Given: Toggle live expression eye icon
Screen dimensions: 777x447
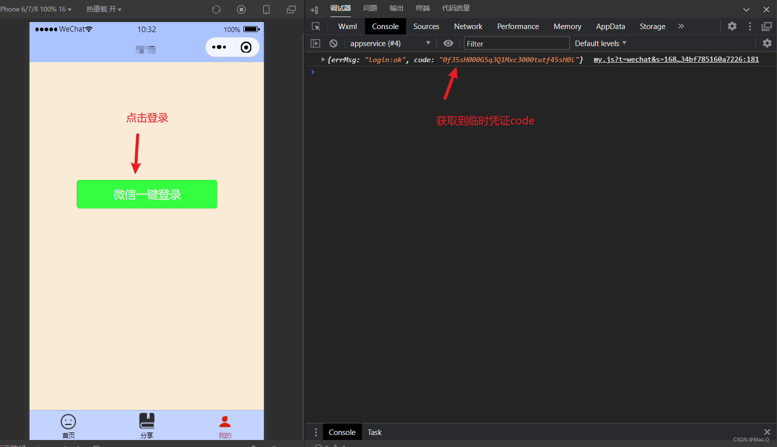Looking at the screenshot, I should (x=448, y=44).
